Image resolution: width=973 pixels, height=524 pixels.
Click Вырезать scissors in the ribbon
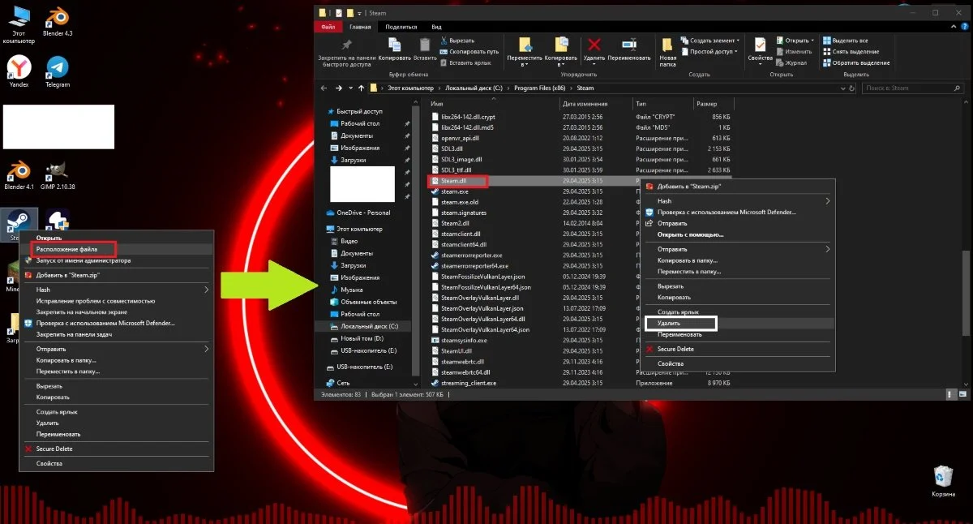(x=460, y=40)
